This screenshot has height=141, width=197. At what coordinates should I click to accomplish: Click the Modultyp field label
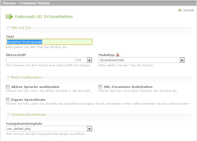pos(106,55)
